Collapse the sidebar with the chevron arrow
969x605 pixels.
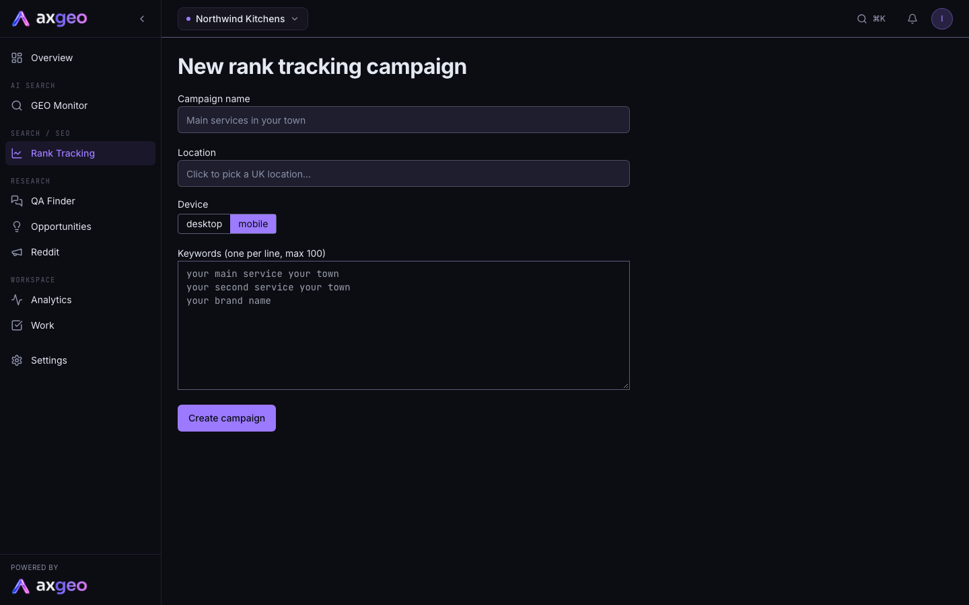click(x=142, y=19)
